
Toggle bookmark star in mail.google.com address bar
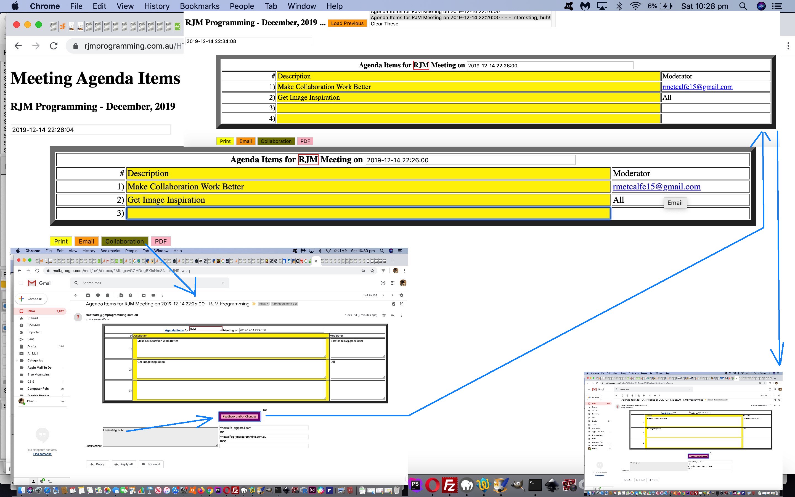372,271
